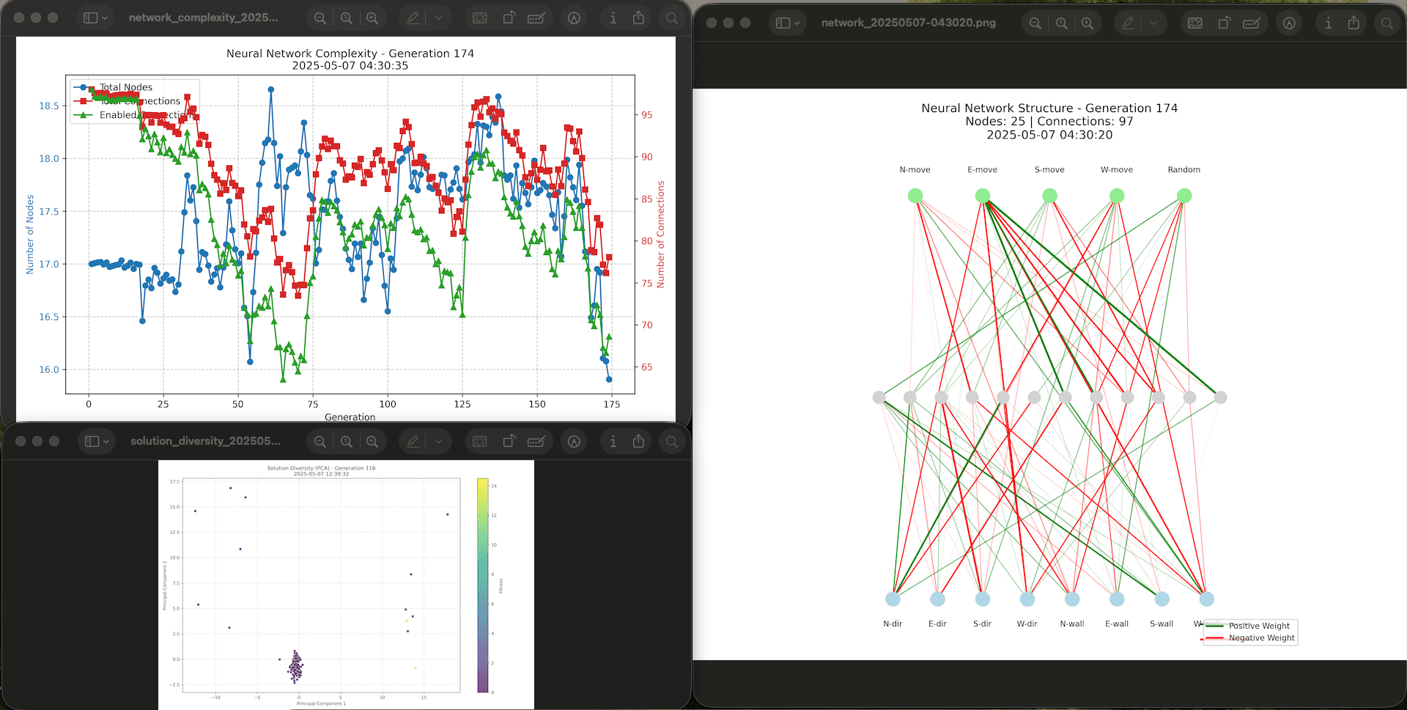Select the network_20250507-043020.png window title
The image size is (1407, 710).
click(x=909, y=23)
